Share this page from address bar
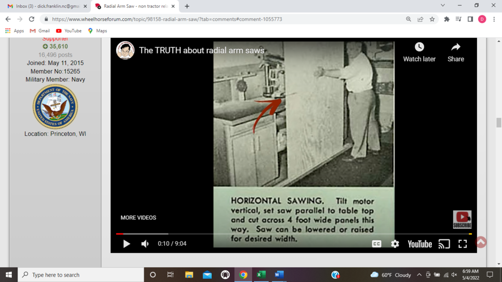This screenshot has width=502, height=282. [420, 19]
